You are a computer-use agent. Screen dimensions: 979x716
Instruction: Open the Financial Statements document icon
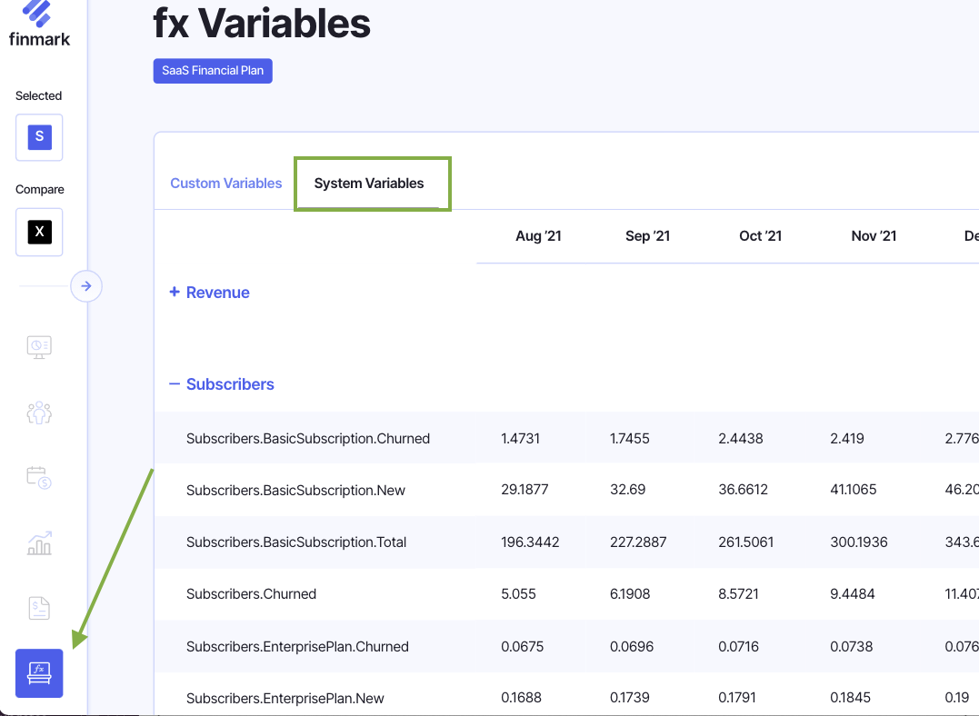click(x=38, y=607)
